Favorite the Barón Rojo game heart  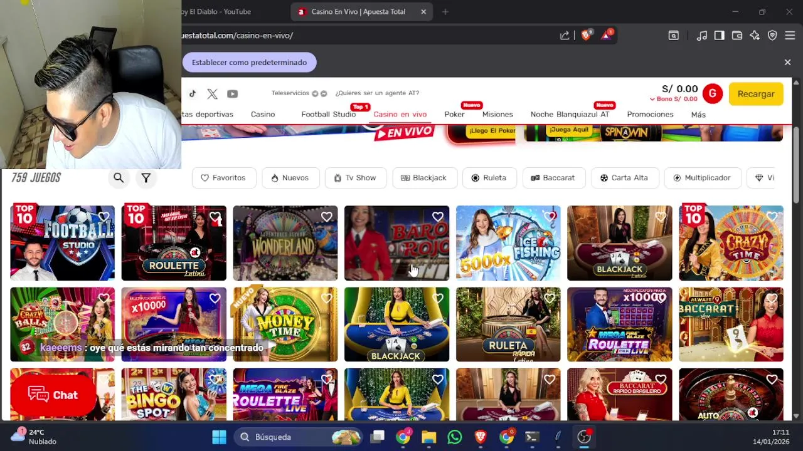[438, 217]
